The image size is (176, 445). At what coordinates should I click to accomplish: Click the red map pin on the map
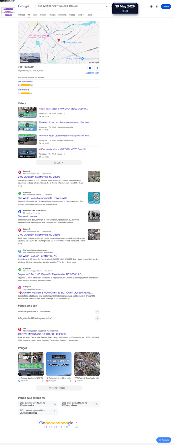59,40
